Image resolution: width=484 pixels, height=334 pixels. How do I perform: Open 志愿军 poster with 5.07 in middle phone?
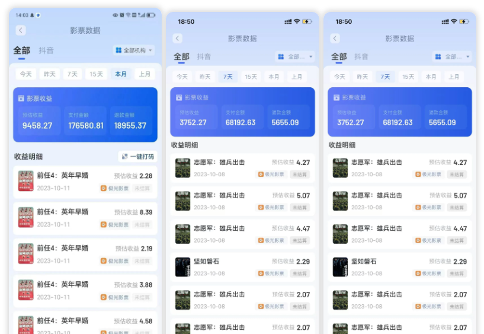pos(182,201)
